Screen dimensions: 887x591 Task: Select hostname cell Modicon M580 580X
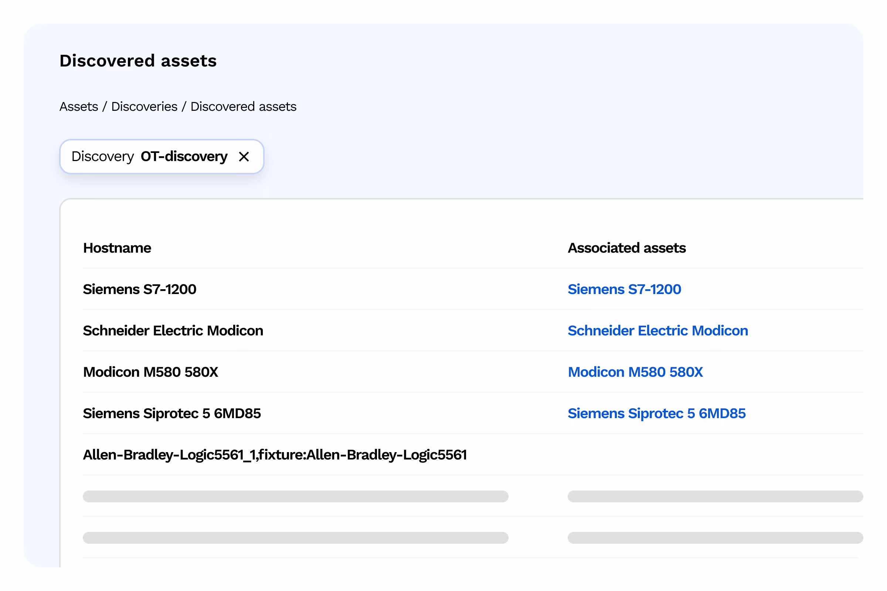pos(150,372)
